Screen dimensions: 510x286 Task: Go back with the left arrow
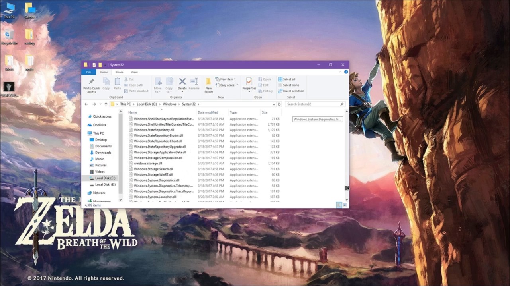coord(86,104)
